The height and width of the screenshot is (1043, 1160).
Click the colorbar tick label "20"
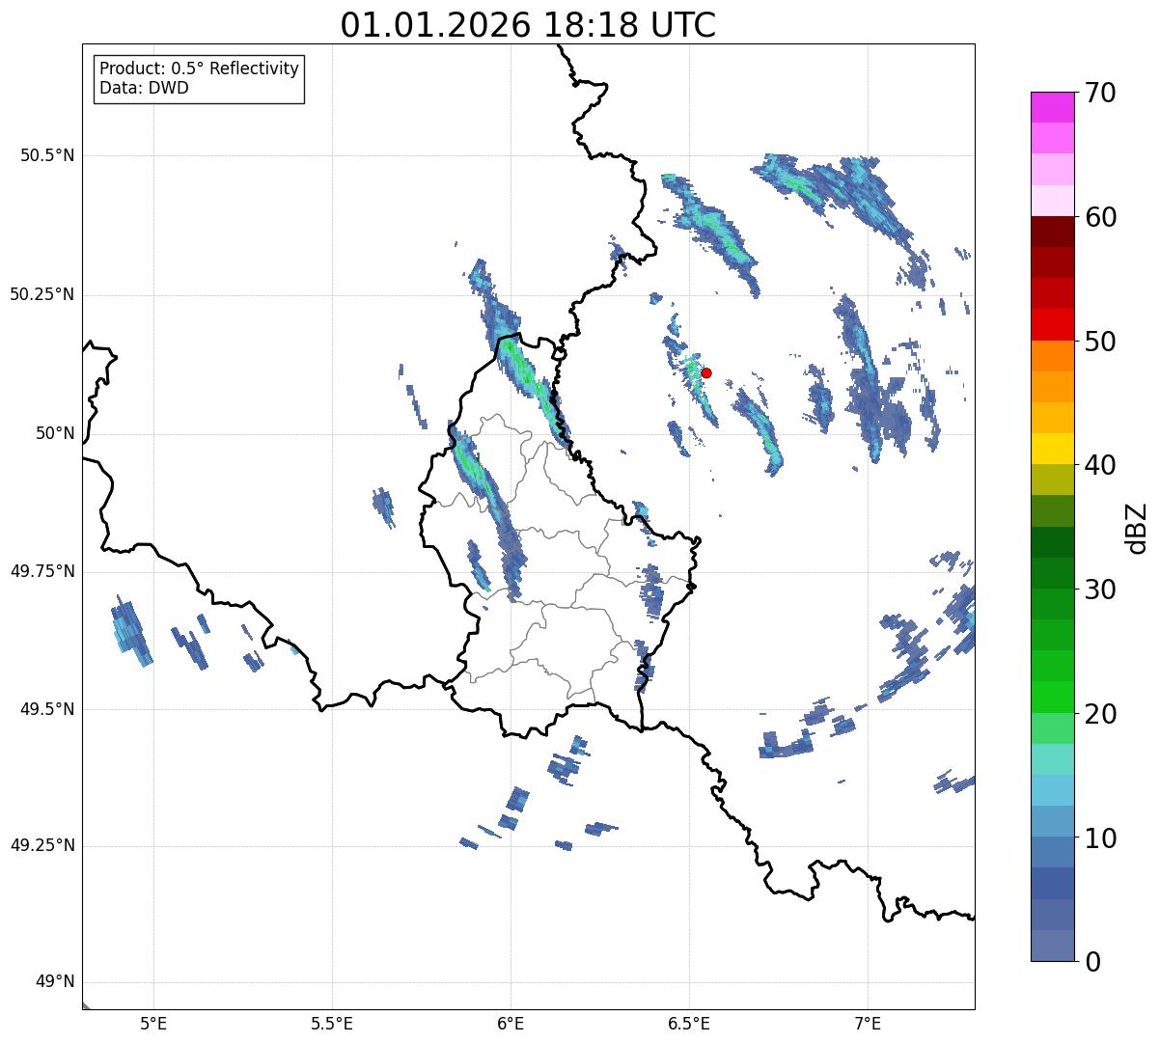coord(1099,715)
